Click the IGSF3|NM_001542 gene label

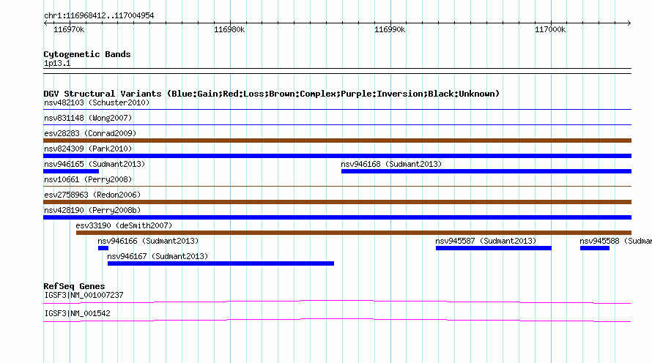coord(78,313)
